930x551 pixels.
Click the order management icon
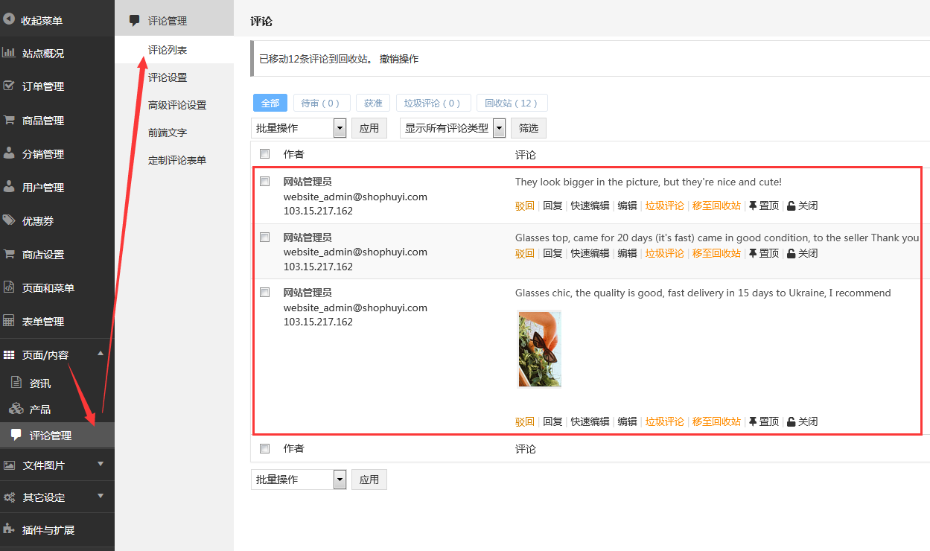point(10,86)
